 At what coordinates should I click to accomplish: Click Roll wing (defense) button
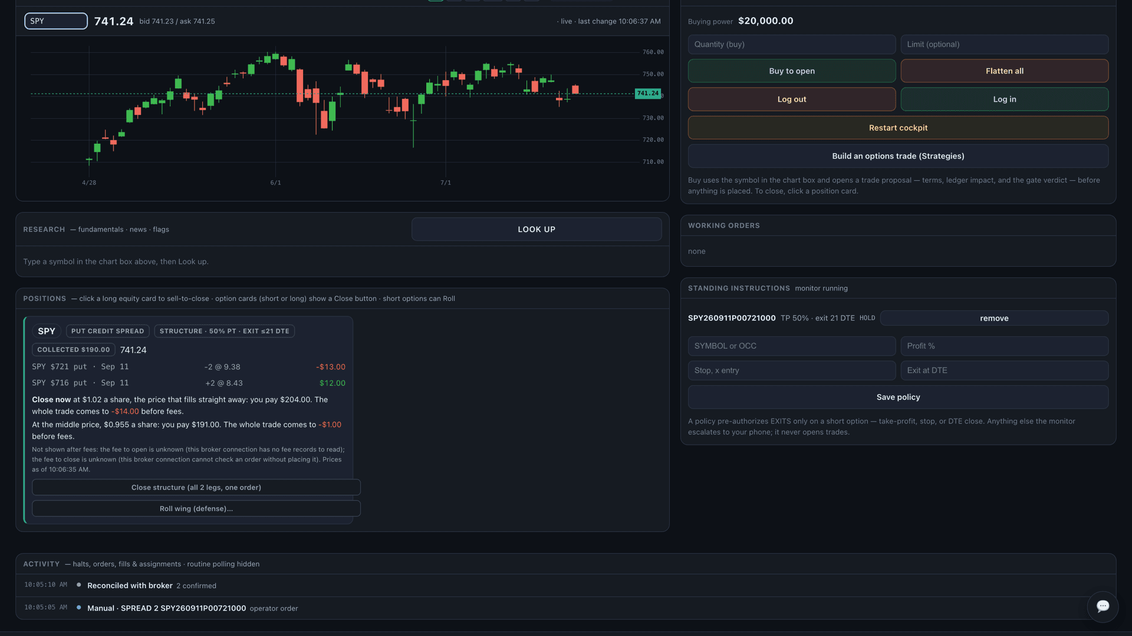196,509
